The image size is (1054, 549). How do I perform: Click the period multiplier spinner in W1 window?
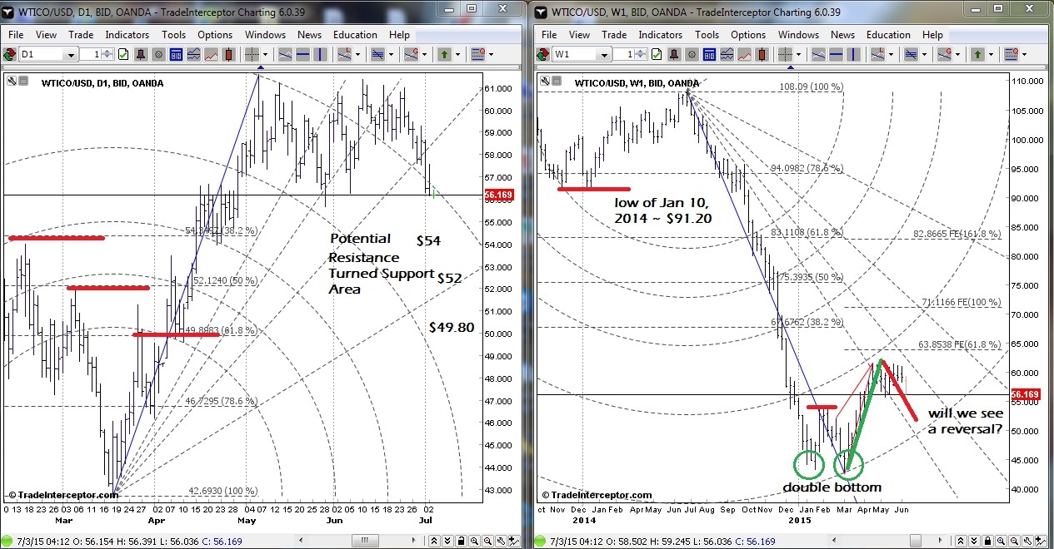pos(642,54)
